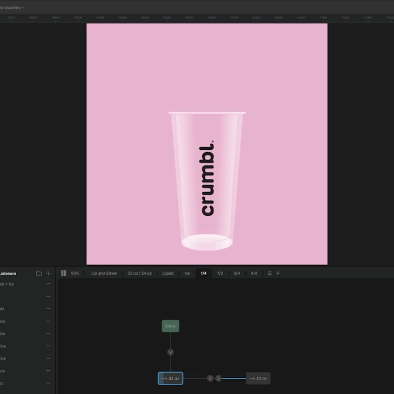Select the 1/4 layer tab

click(x=203, y=273)
